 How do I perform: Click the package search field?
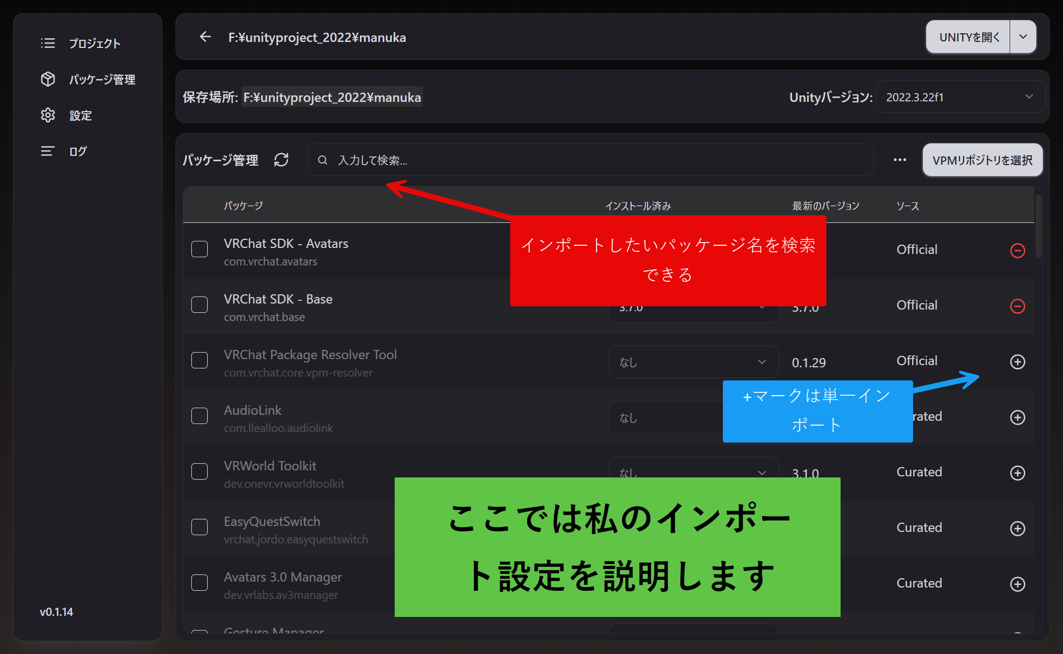(x=590, y=160)
